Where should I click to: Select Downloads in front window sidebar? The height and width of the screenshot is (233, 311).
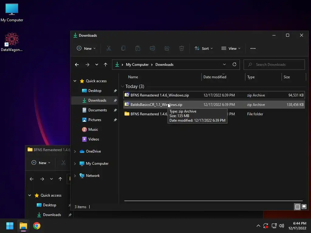click(x=97, y=100)
